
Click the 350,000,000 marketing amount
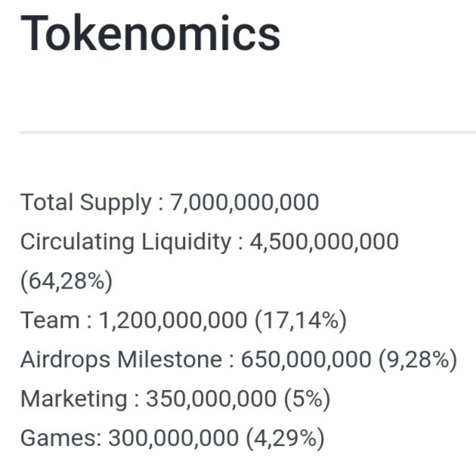point(212,399)
